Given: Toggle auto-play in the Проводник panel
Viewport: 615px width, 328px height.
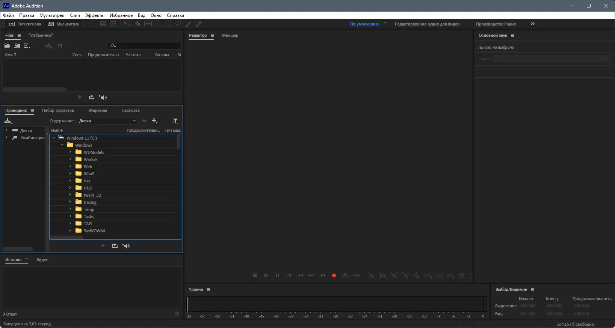Looking at the screenshot, I should coord(127,246).
